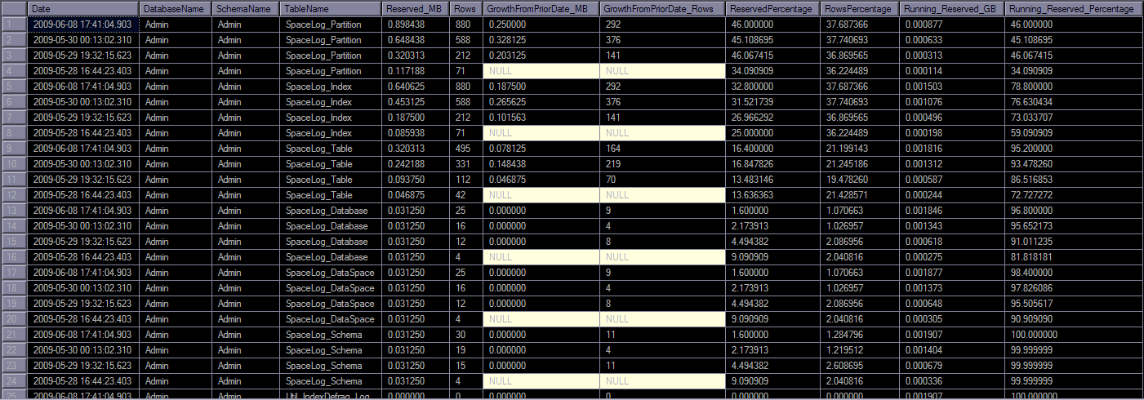Click SpaceLog_Schema in the 2009-05-30 row
Screen dimensions: 1144x400
click(330, 350)
